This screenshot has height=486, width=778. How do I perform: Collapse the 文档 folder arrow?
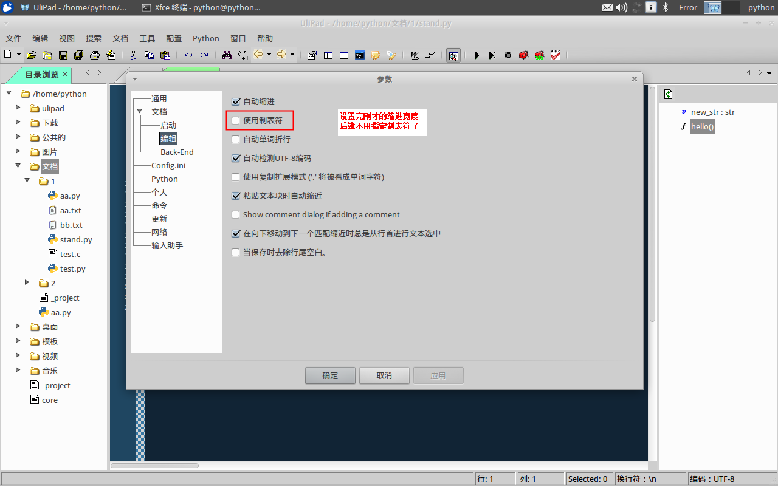(x=18, y=166)
